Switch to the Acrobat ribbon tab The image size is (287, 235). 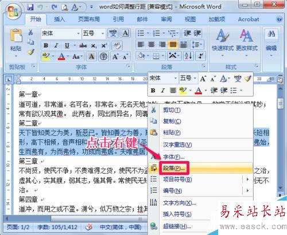pyautogui.click(x=249, y=19)
